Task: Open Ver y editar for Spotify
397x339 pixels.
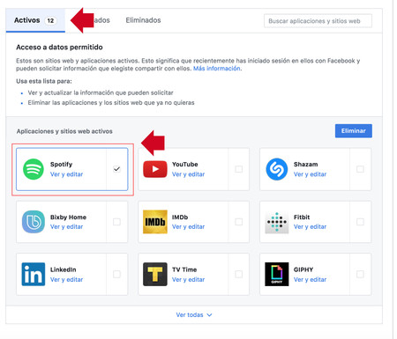Action: click(x=66, y=174)
